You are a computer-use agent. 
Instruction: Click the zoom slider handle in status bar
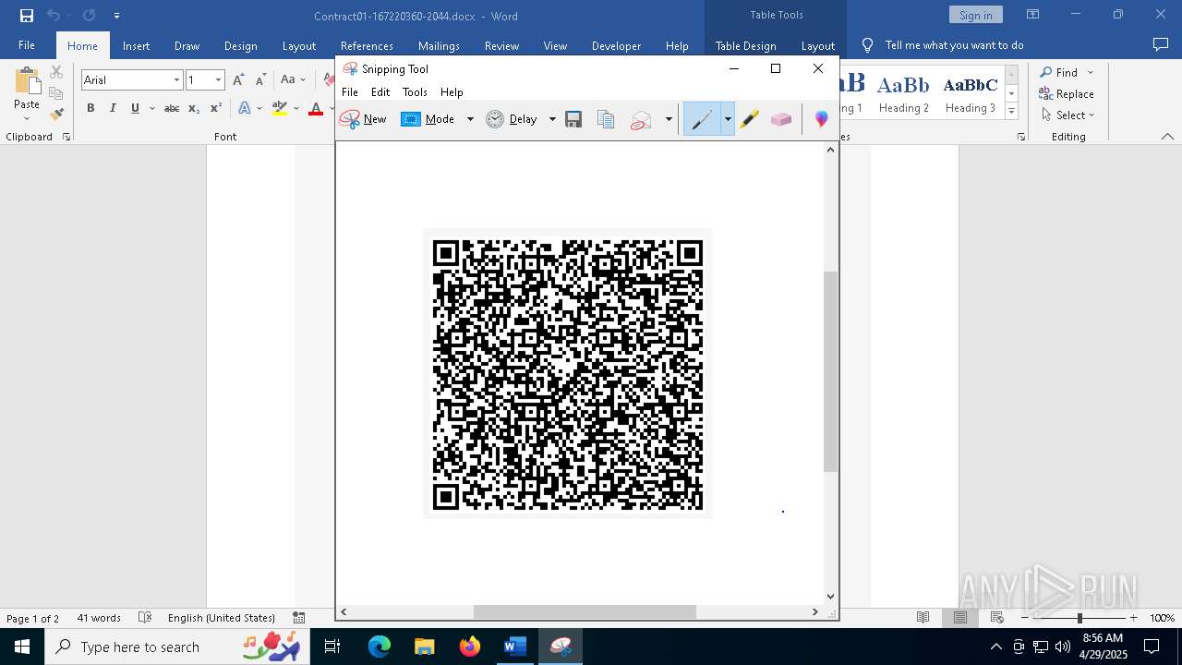[x=1079, y=618]
